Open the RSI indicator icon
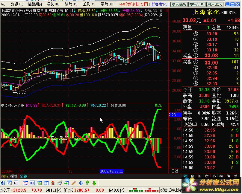The width and height of the screenshot is (242, 194). pyautogui.click(x=32, y=183)
